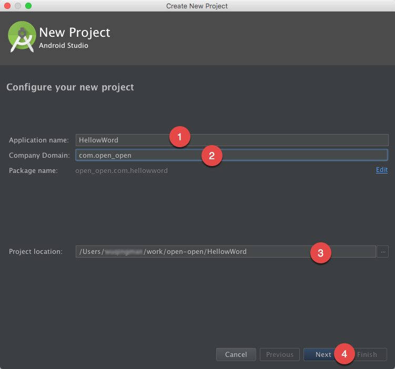This screenshot has height=369, width=395.
Task: Click the red close window button
Action: pyautogui.click(x=7, y=6)
